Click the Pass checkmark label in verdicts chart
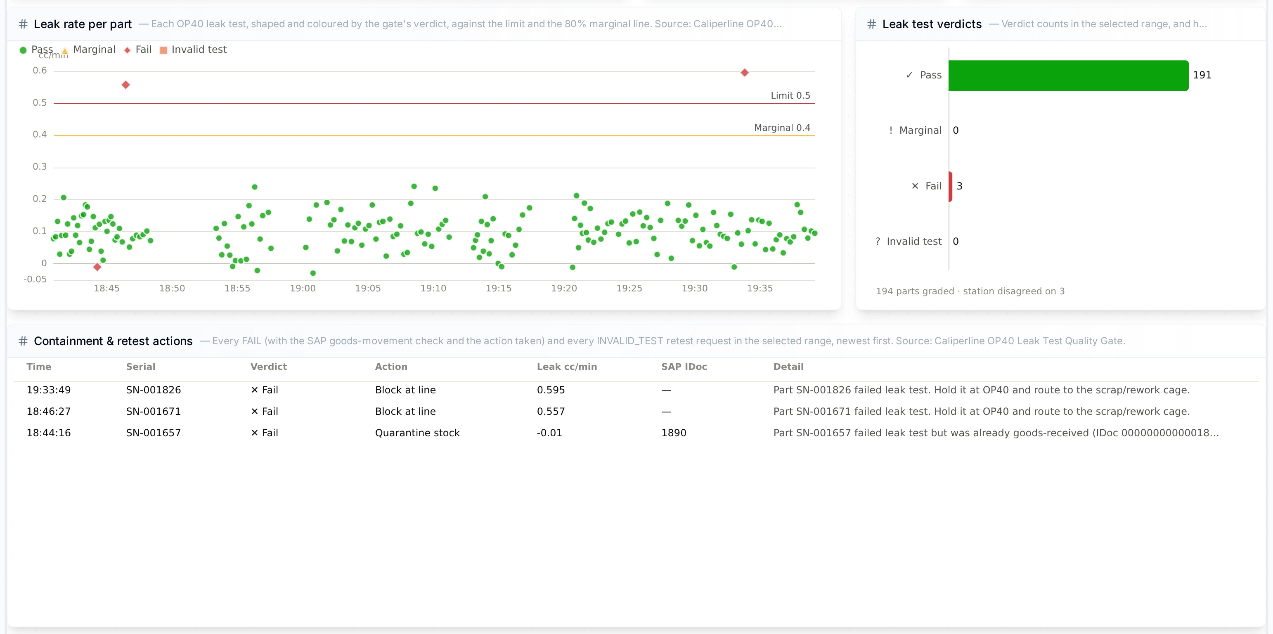Viewport: 1273px width, 634px height. (924, 75)
